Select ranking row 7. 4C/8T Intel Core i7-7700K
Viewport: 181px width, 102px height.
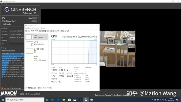(13, 67)
